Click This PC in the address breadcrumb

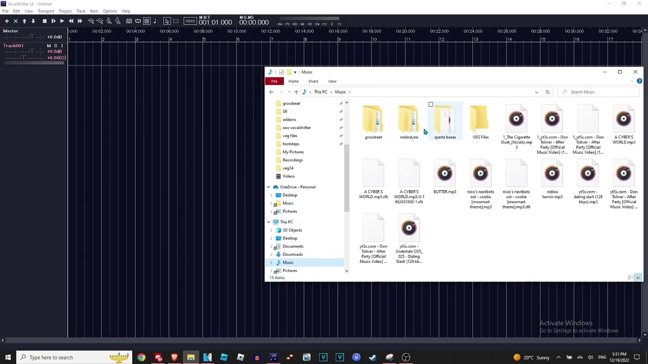tap(320, 92)
